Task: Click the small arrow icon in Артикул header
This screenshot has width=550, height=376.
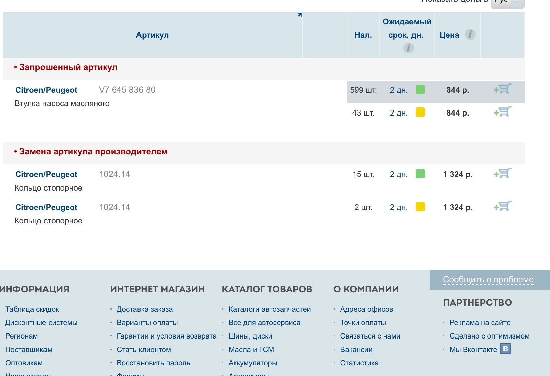Action: click(x=300, y=15)
